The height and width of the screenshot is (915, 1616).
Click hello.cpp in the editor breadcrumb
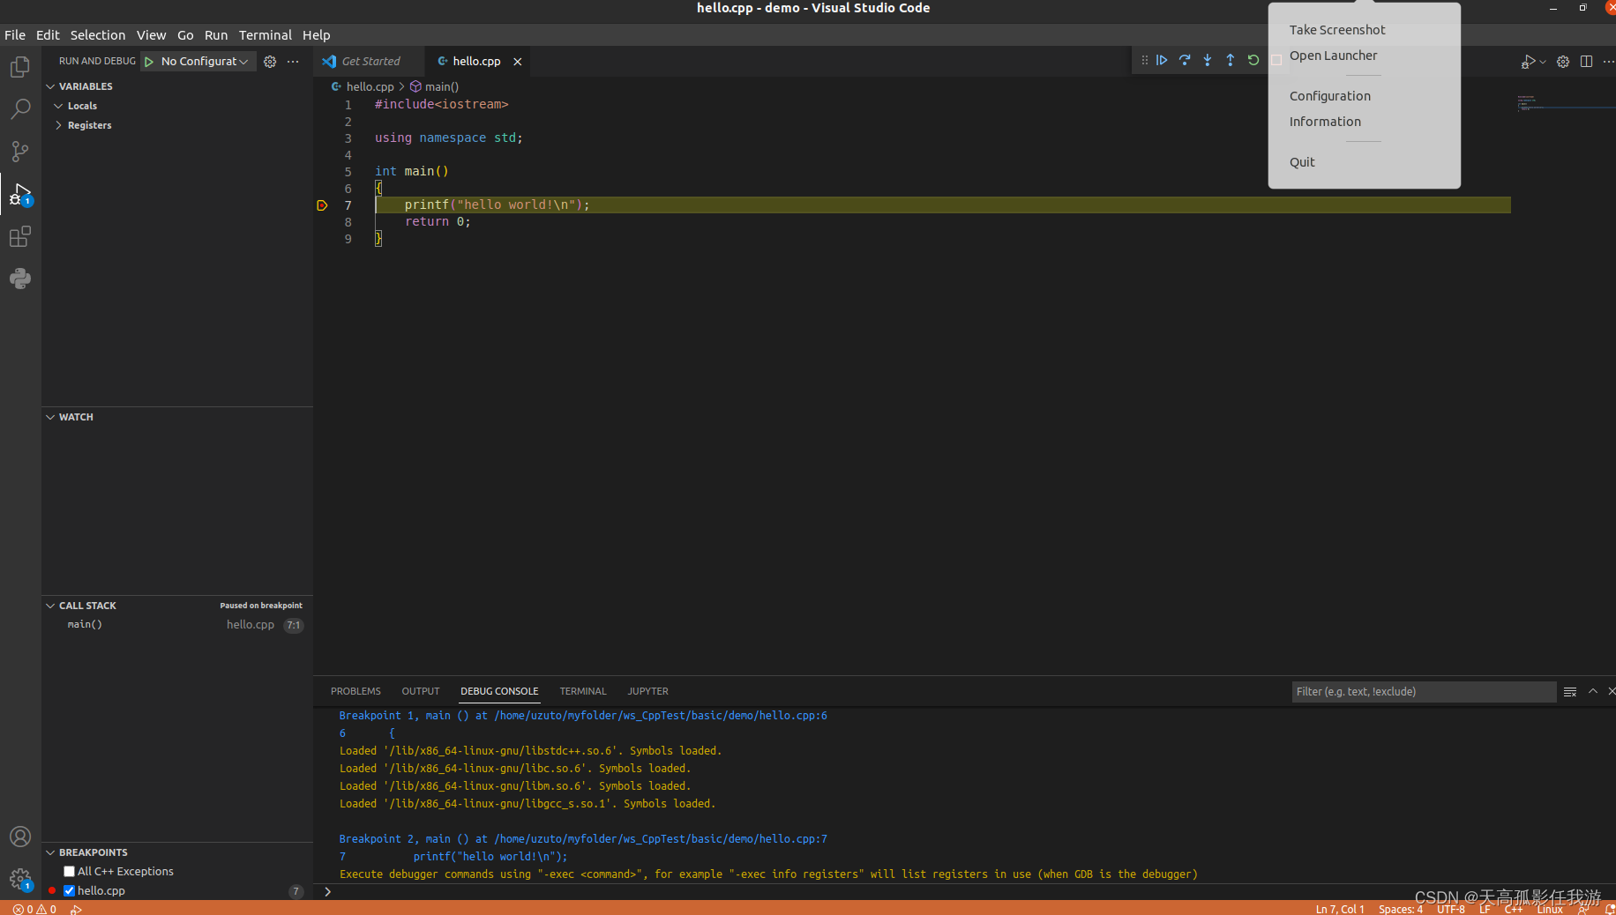coord(370,86)
